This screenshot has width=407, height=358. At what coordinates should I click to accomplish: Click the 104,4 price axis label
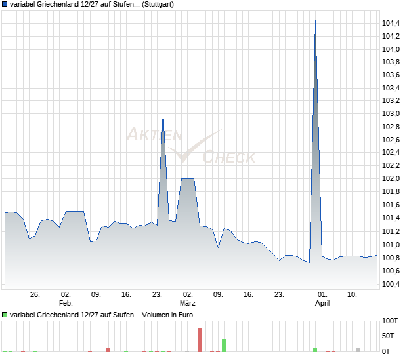[x=391, y=24]
